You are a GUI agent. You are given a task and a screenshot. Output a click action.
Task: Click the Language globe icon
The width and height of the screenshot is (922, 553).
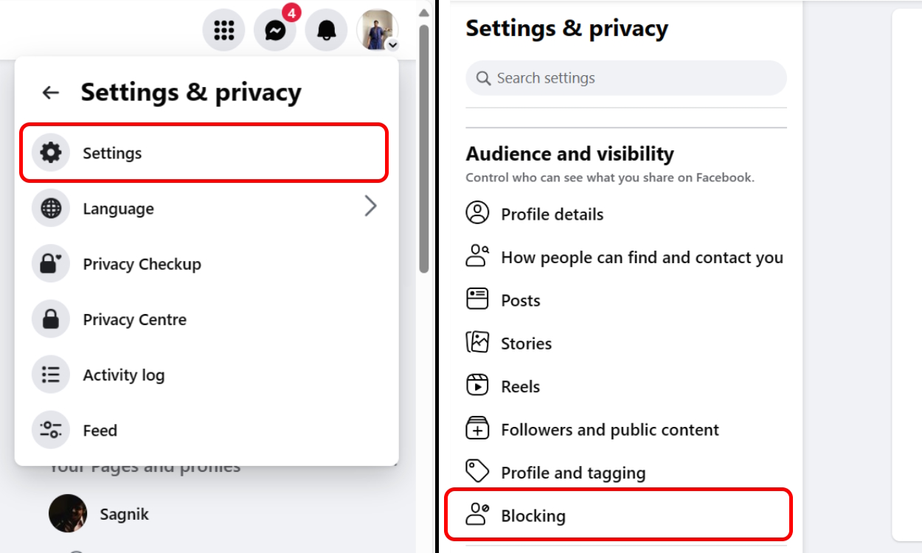[50, 208]
